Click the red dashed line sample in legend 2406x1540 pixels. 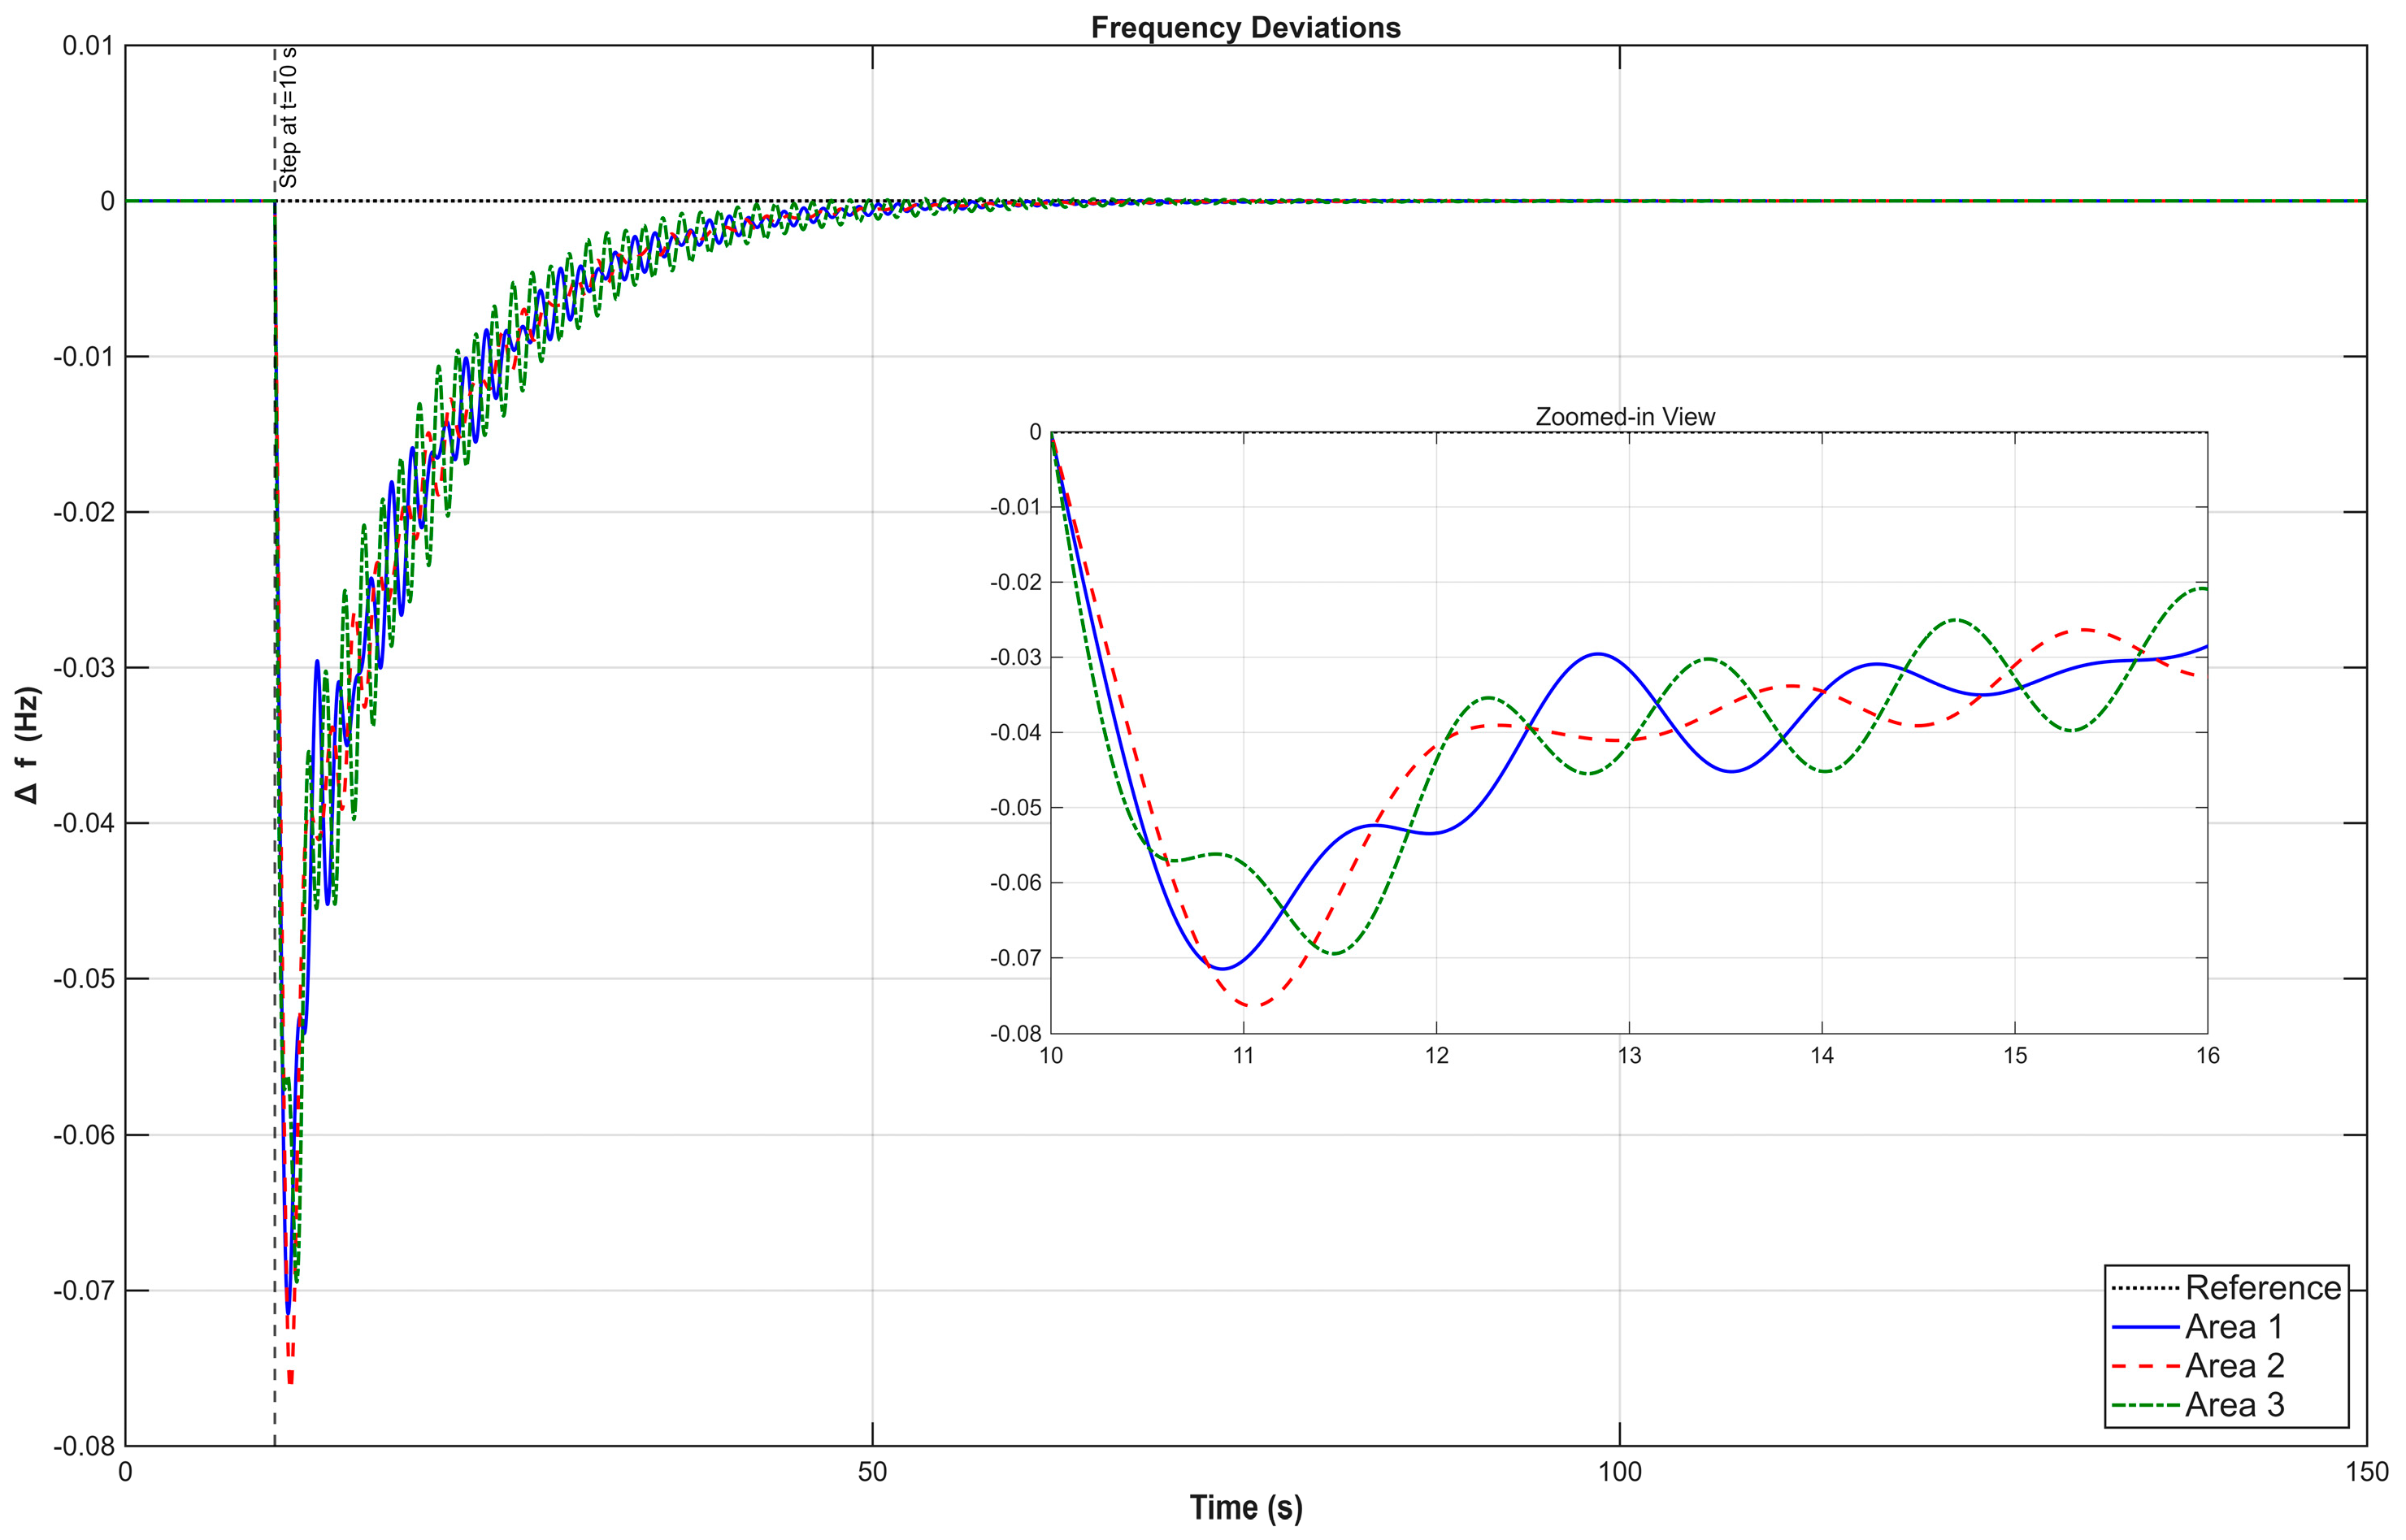click(2145, 1366)
